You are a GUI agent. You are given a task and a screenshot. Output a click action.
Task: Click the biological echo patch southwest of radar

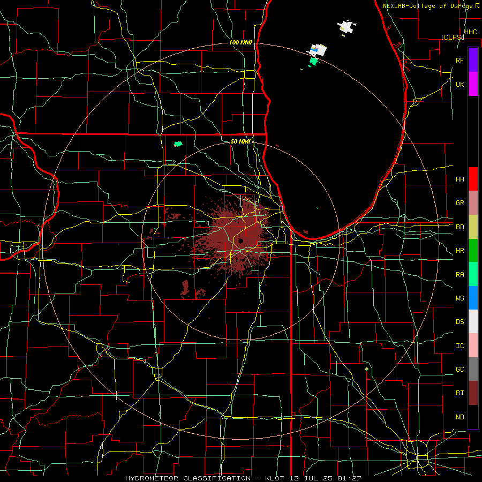[x=185, y=289]
